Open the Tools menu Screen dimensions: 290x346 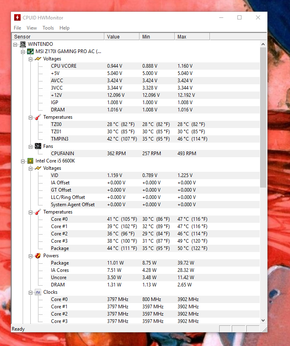pyautogui.click(x=48, y=28)
